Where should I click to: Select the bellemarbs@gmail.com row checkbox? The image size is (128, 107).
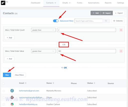tap(4, 91)
